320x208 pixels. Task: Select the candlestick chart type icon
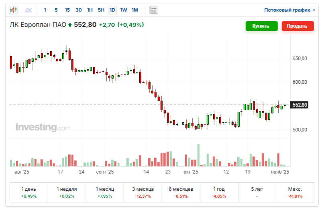pos(13,10)
